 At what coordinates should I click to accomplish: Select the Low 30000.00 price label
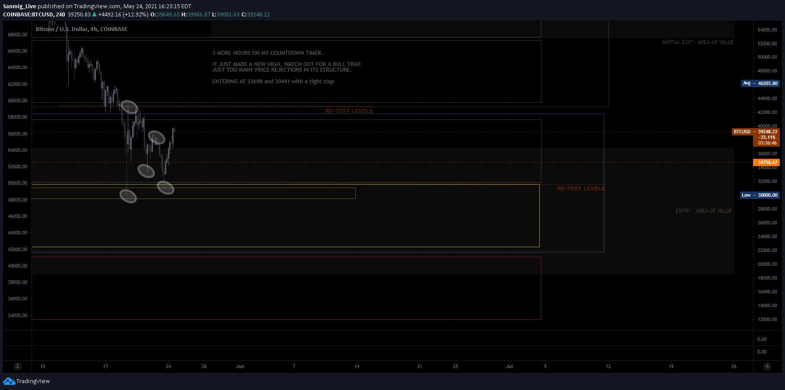tap(760, 195)
